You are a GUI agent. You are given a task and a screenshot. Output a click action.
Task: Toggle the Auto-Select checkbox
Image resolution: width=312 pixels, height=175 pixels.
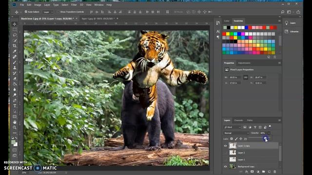[x=26, y=12]
